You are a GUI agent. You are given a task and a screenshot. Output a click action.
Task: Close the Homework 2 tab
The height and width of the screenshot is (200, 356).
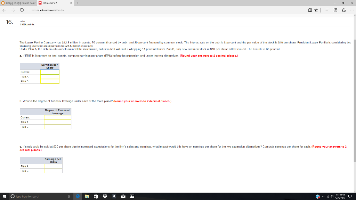point(71,3)
